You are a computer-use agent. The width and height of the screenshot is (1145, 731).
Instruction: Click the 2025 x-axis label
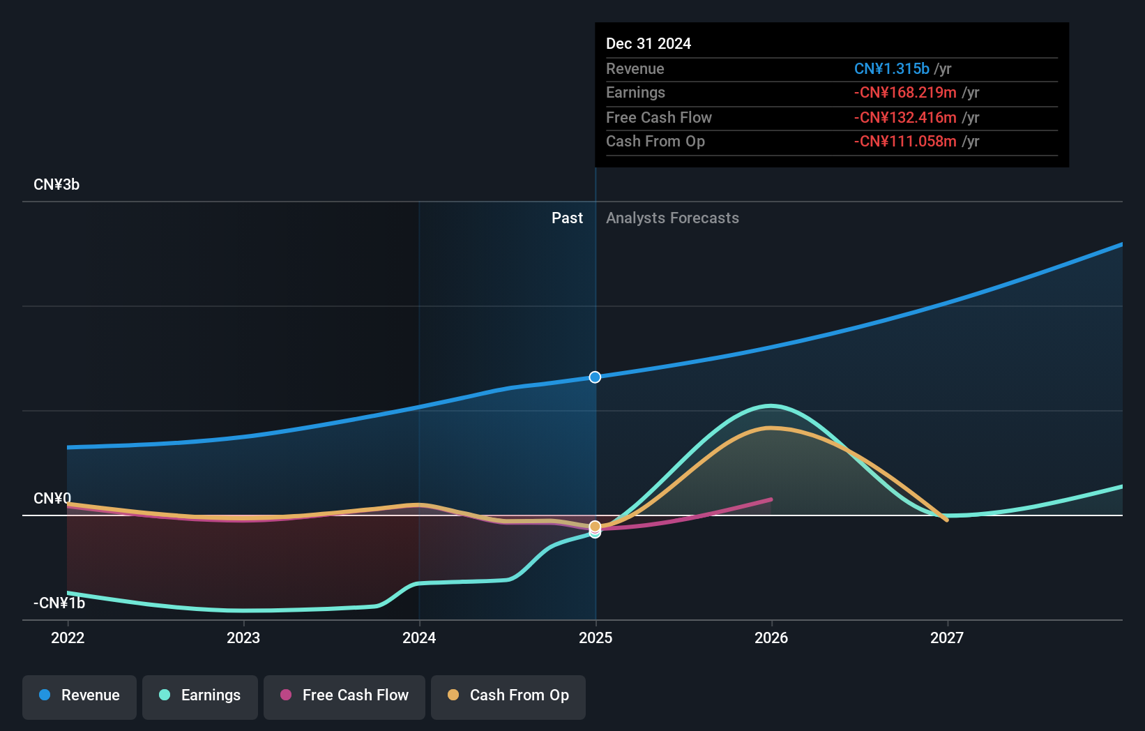596,638
